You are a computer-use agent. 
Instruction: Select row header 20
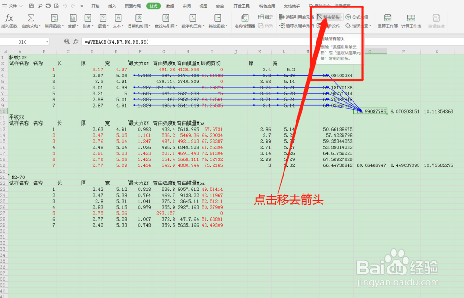pos(3,171)
